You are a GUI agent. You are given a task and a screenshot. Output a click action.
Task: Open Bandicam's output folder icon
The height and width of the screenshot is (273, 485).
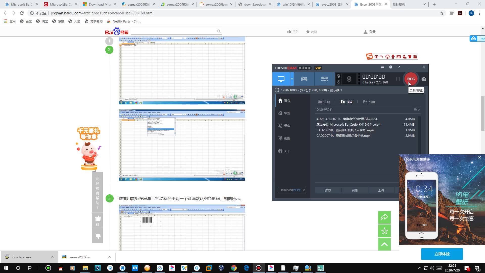(x=382, y=67)
